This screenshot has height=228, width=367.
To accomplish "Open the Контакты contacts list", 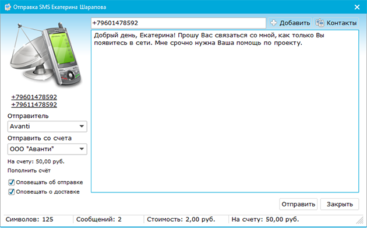I will pos(336,23).
